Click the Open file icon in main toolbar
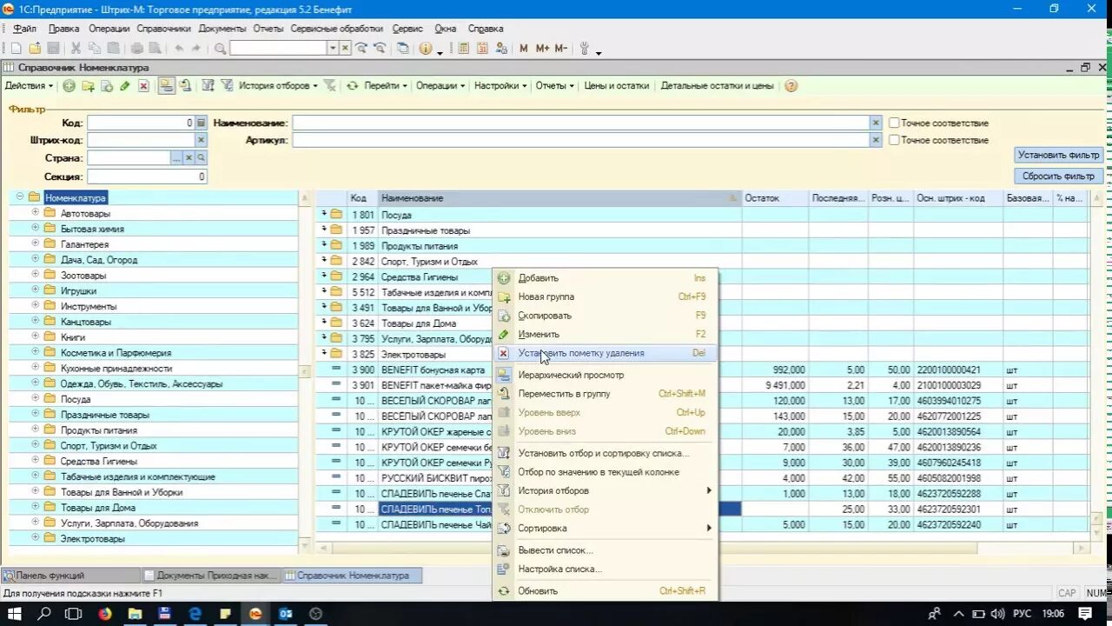Image resolution: width=1112 pixels, height=626 pixels. coord(35,49)
